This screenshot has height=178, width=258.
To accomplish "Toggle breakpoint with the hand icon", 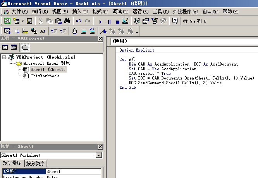I will [x=74, y=31].
